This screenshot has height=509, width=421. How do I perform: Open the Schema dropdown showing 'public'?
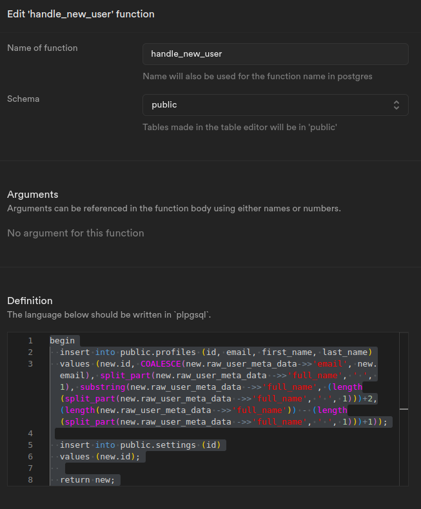point(275,105)
